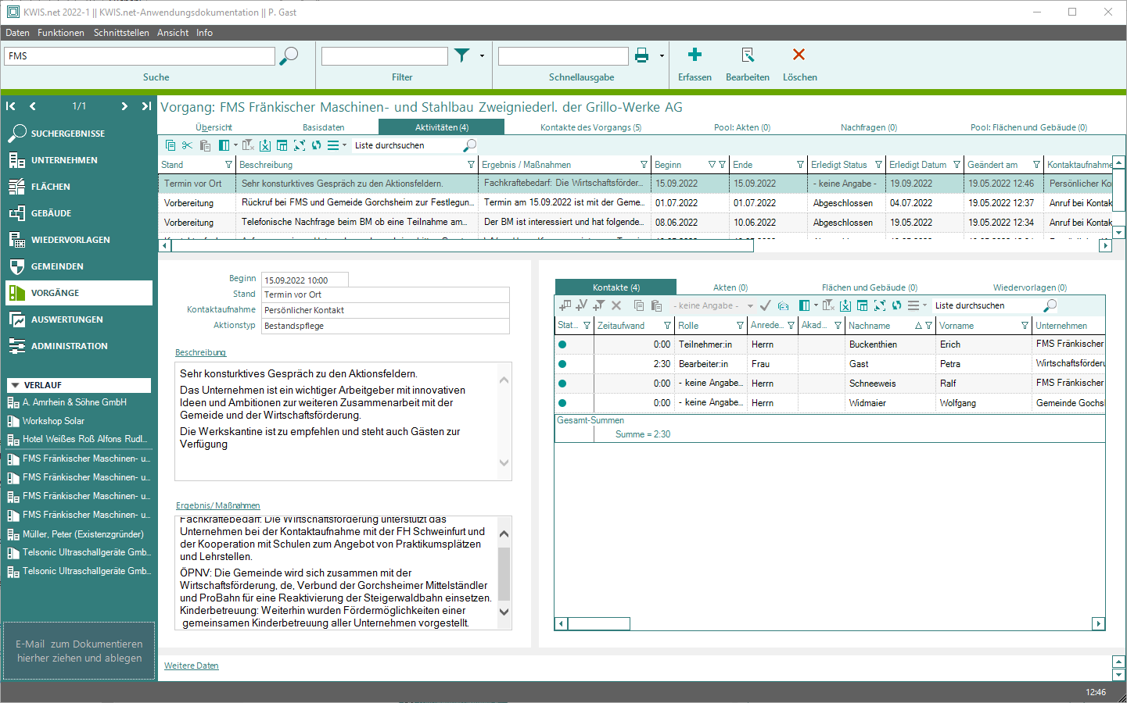Click the activities horizontal scrollbar thumb
The width and height of the screenshot is (1127, 703).
(462, 246)
